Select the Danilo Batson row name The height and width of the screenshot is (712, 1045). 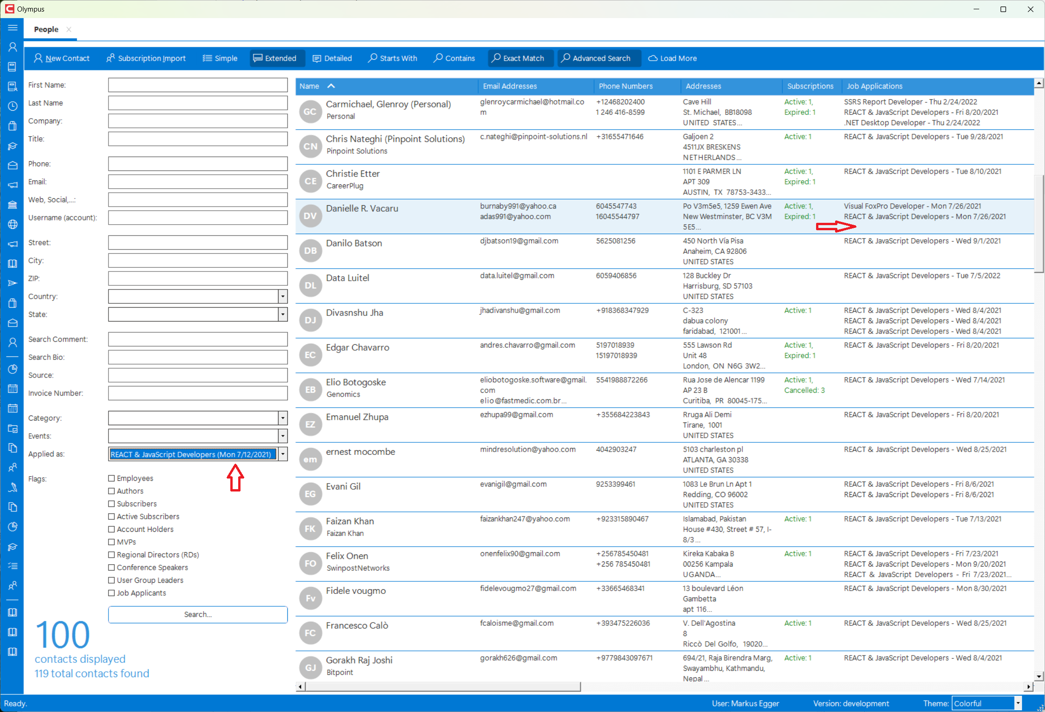[354, 243]
